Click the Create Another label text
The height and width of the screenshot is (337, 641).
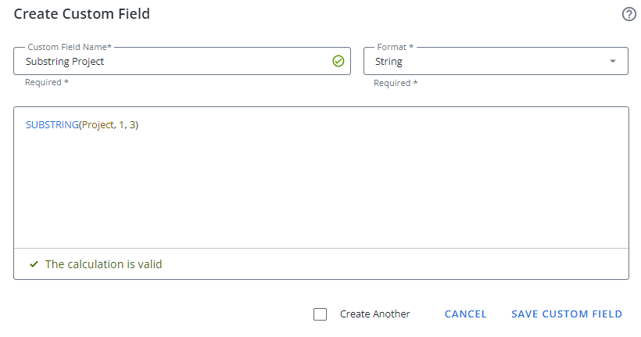click(x=374, y=314)
